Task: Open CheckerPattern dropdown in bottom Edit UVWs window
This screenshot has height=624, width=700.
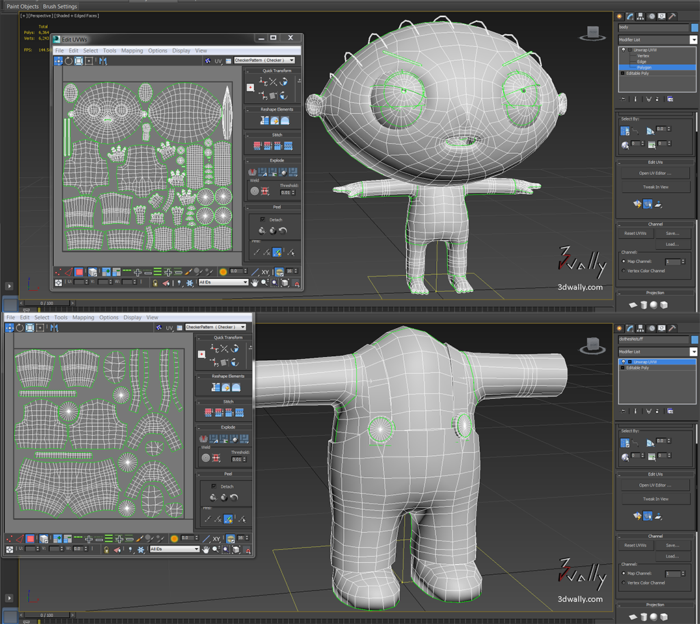Action: click(x=216, y=327)
